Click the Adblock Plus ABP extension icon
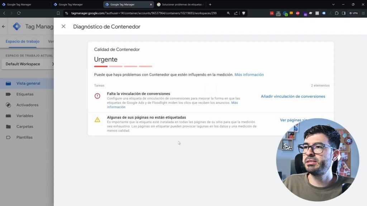 298,13
